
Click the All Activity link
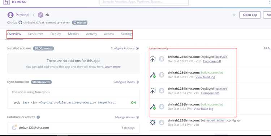267,48
